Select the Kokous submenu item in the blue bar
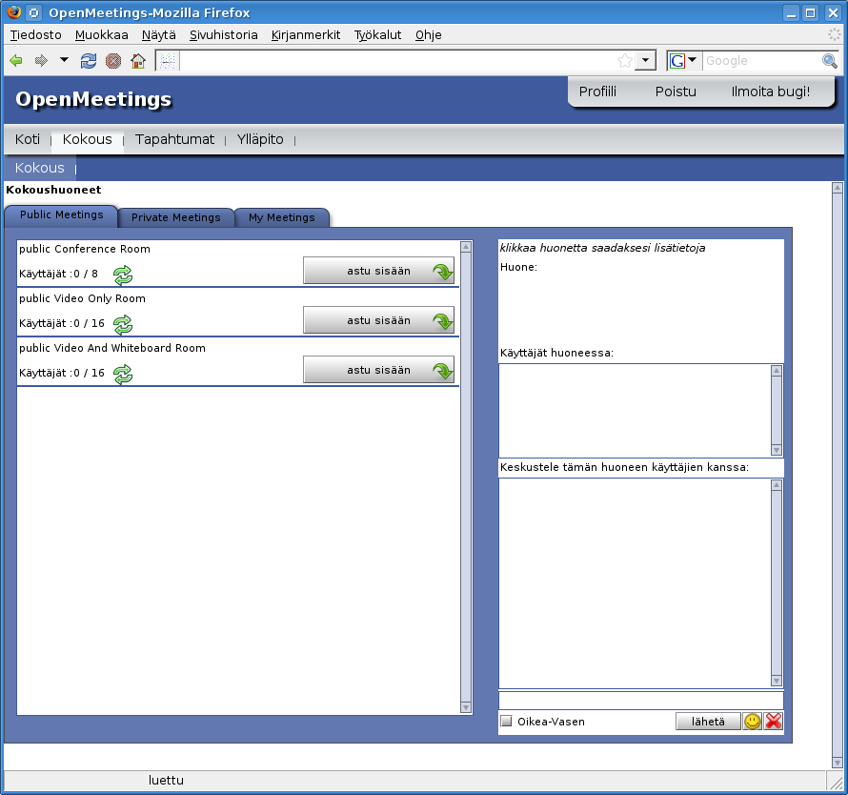This screenshot has height=795, width=848. 39,168
